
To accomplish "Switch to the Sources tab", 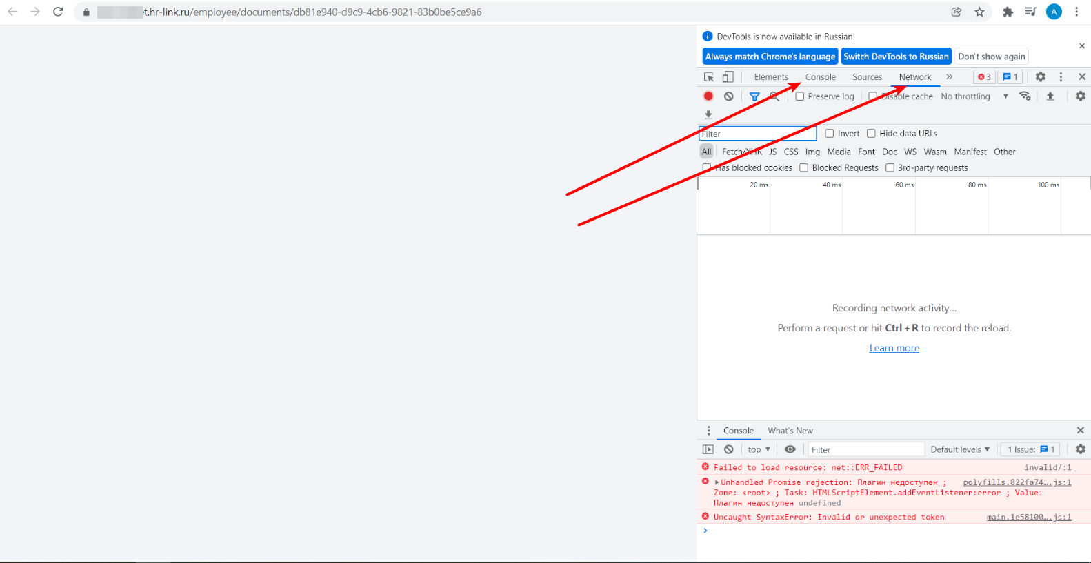I will point(868,77).
